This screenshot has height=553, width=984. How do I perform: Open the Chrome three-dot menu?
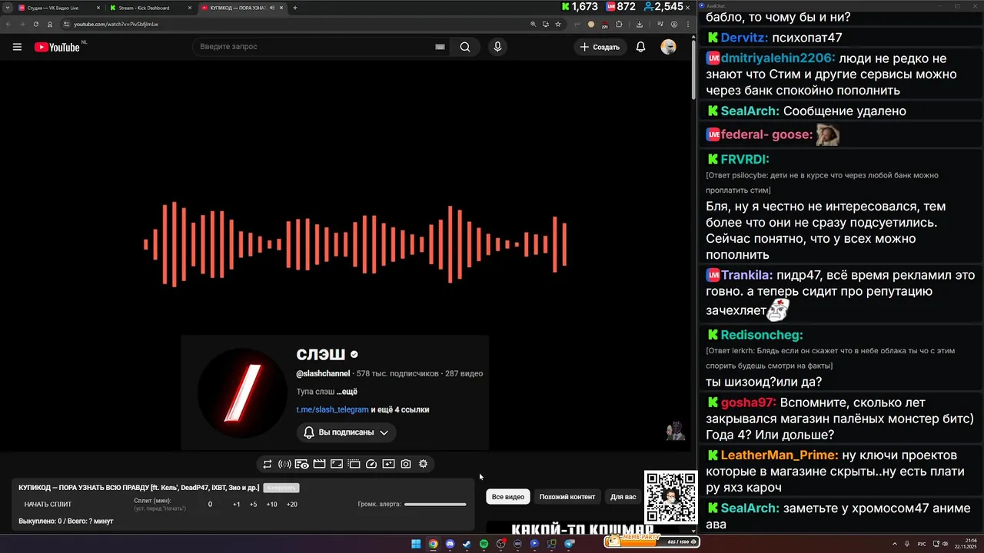coord(688,24)
